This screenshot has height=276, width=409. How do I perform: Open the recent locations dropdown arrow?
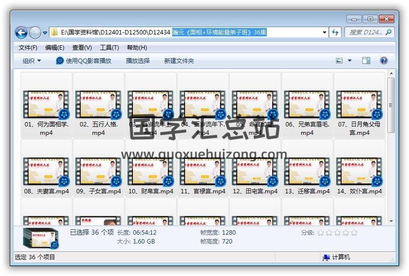(x=45, y=33)
